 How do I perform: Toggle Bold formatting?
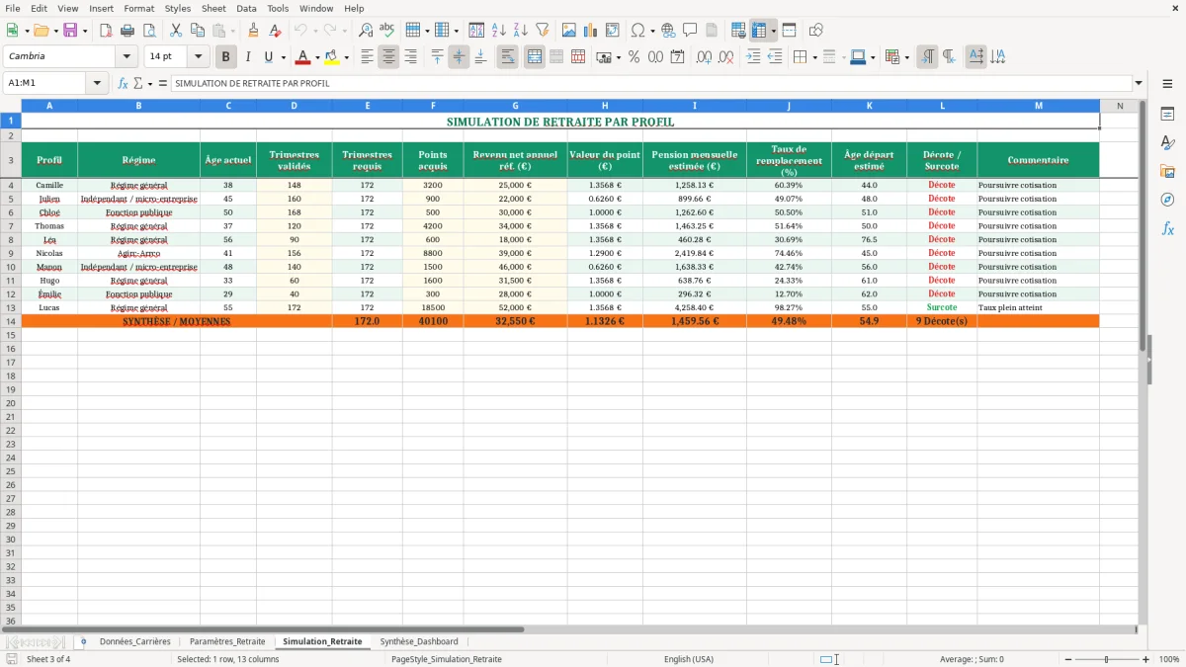pos(226,57)
